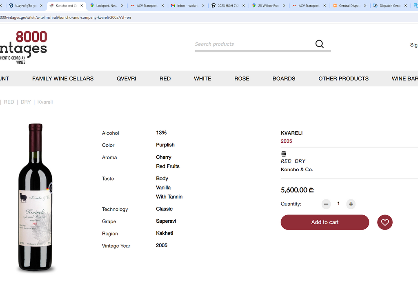Click the With Tannin taste value
The width and height of the screenshot is (418, 301).
169,197
